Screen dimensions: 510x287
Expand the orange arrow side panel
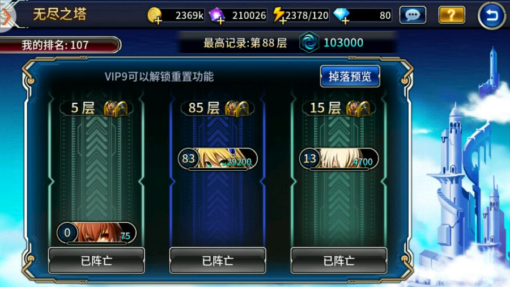pyautogui.click(x=6, y=16)
